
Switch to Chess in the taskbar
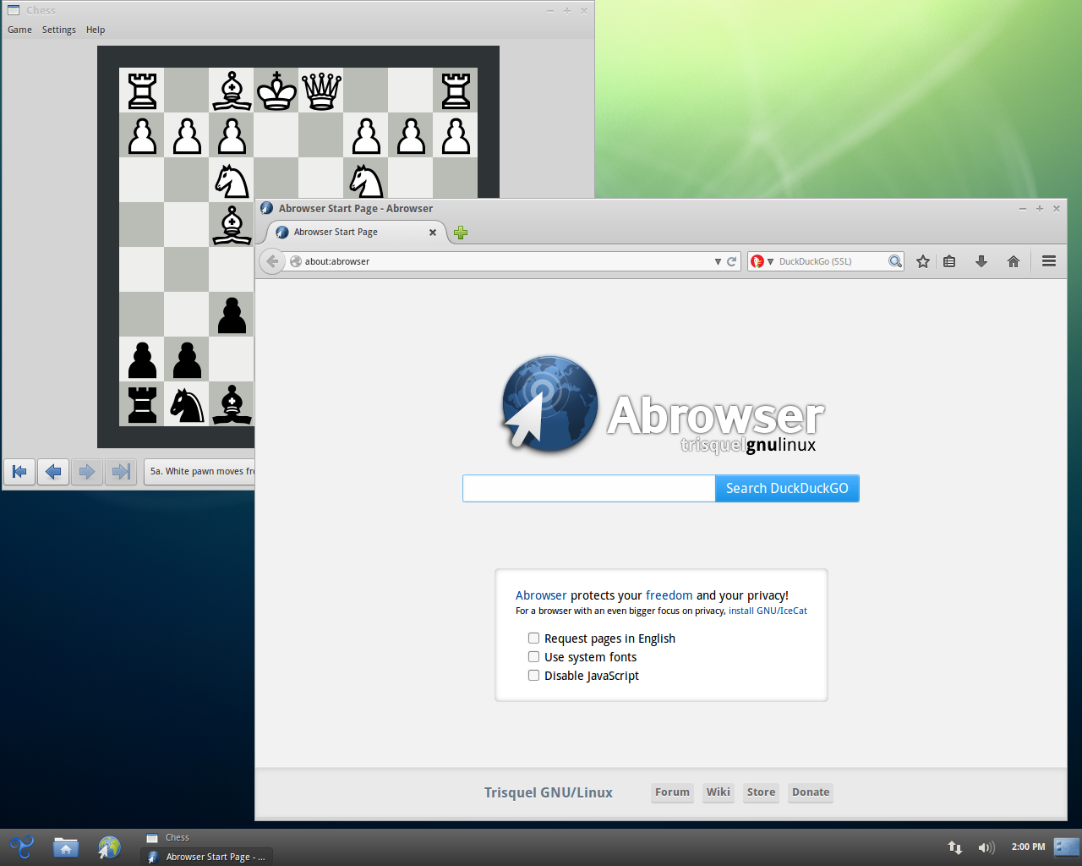[206, 837]
